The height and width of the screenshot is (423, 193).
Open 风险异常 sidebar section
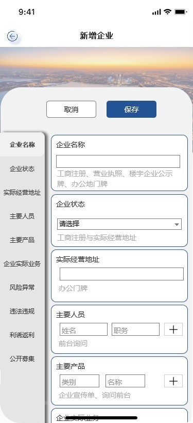click(x=22, y=288)
